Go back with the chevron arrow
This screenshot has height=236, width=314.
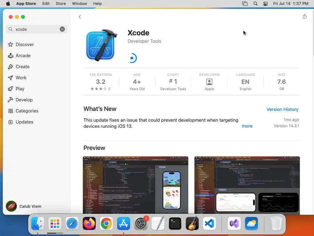(x=80, y=17)
